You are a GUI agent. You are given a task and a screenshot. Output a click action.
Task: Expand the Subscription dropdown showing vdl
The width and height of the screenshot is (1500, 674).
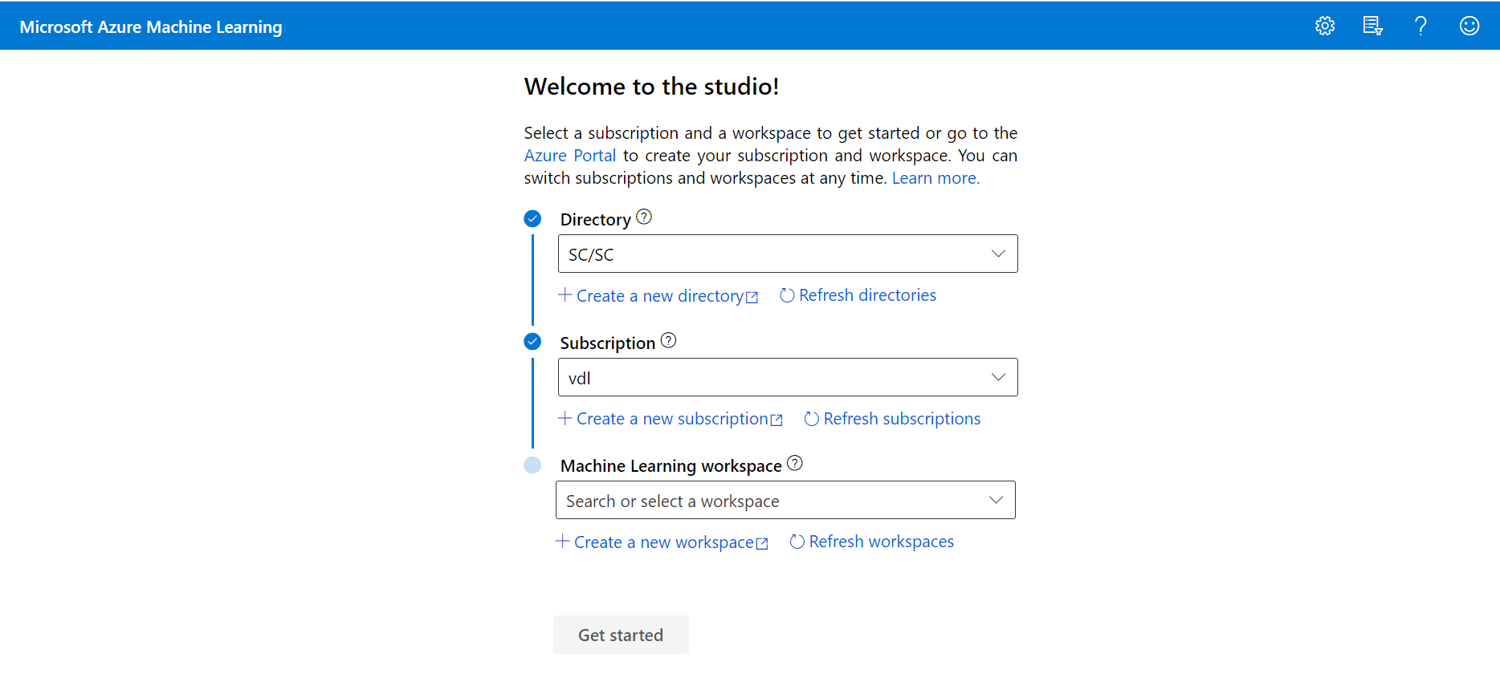(788, 377)
